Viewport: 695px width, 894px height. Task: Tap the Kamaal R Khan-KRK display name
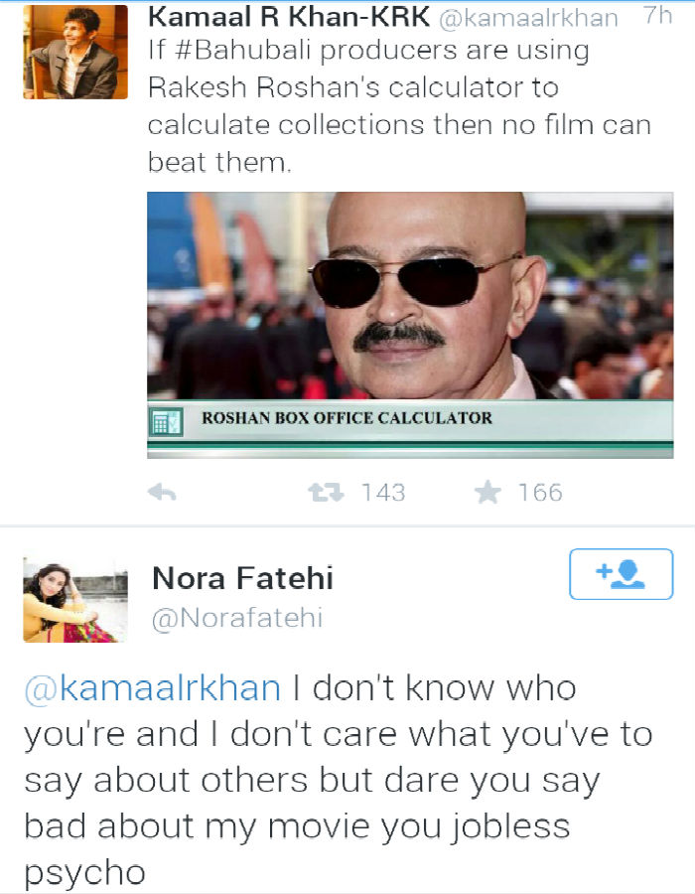288,17
